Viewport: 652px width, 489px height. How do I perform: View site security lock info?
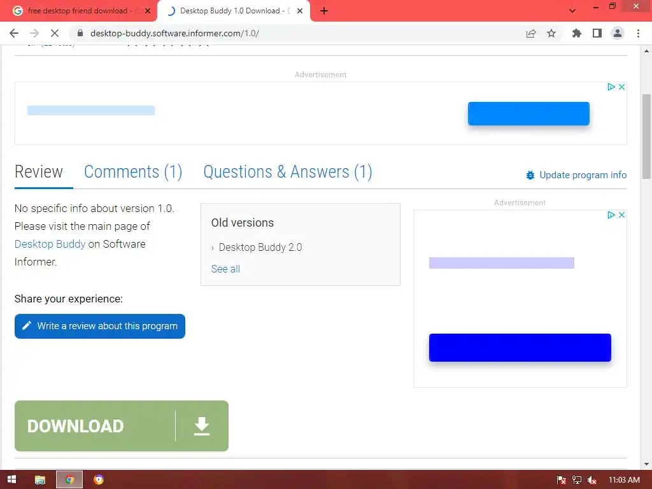tap(80, 33)
